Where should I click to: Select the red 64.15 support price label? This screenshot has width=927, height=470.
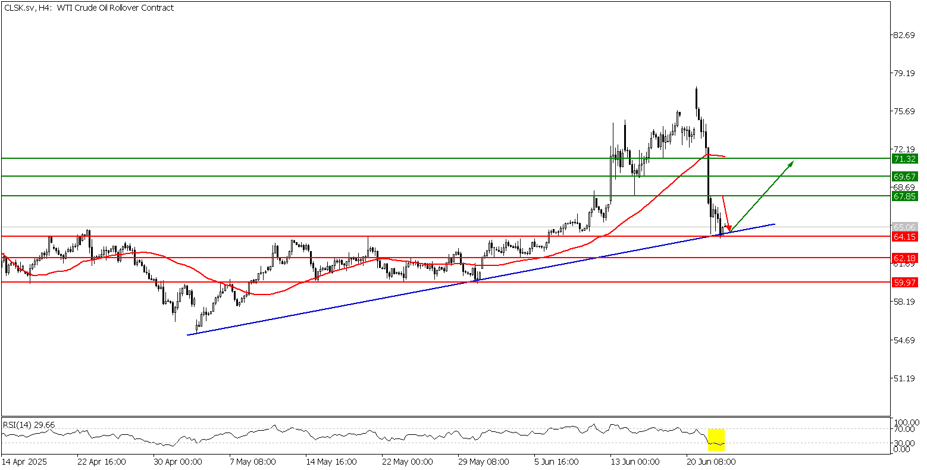point(904,237)
